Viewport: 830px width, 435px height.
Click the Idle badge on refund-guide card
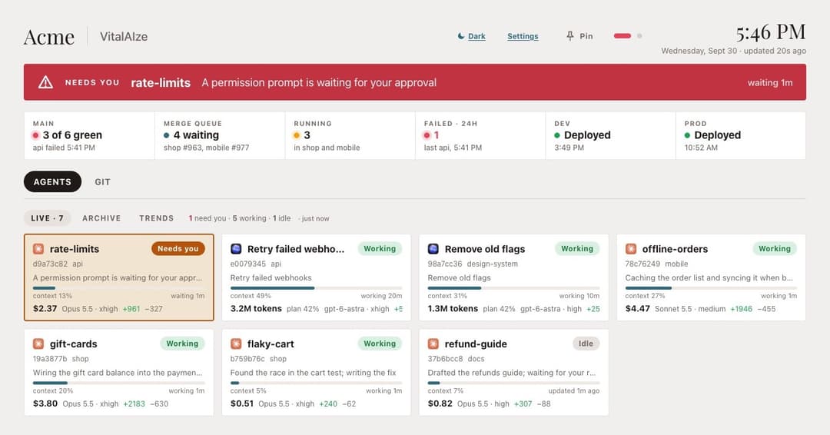pyautogui.click(x=586, y=344)
